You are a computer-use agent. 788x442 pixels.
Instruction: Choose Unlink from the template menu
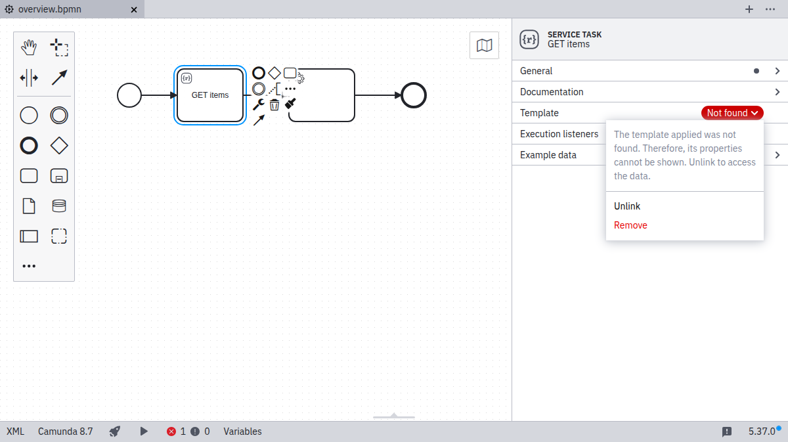coord(627,206)
